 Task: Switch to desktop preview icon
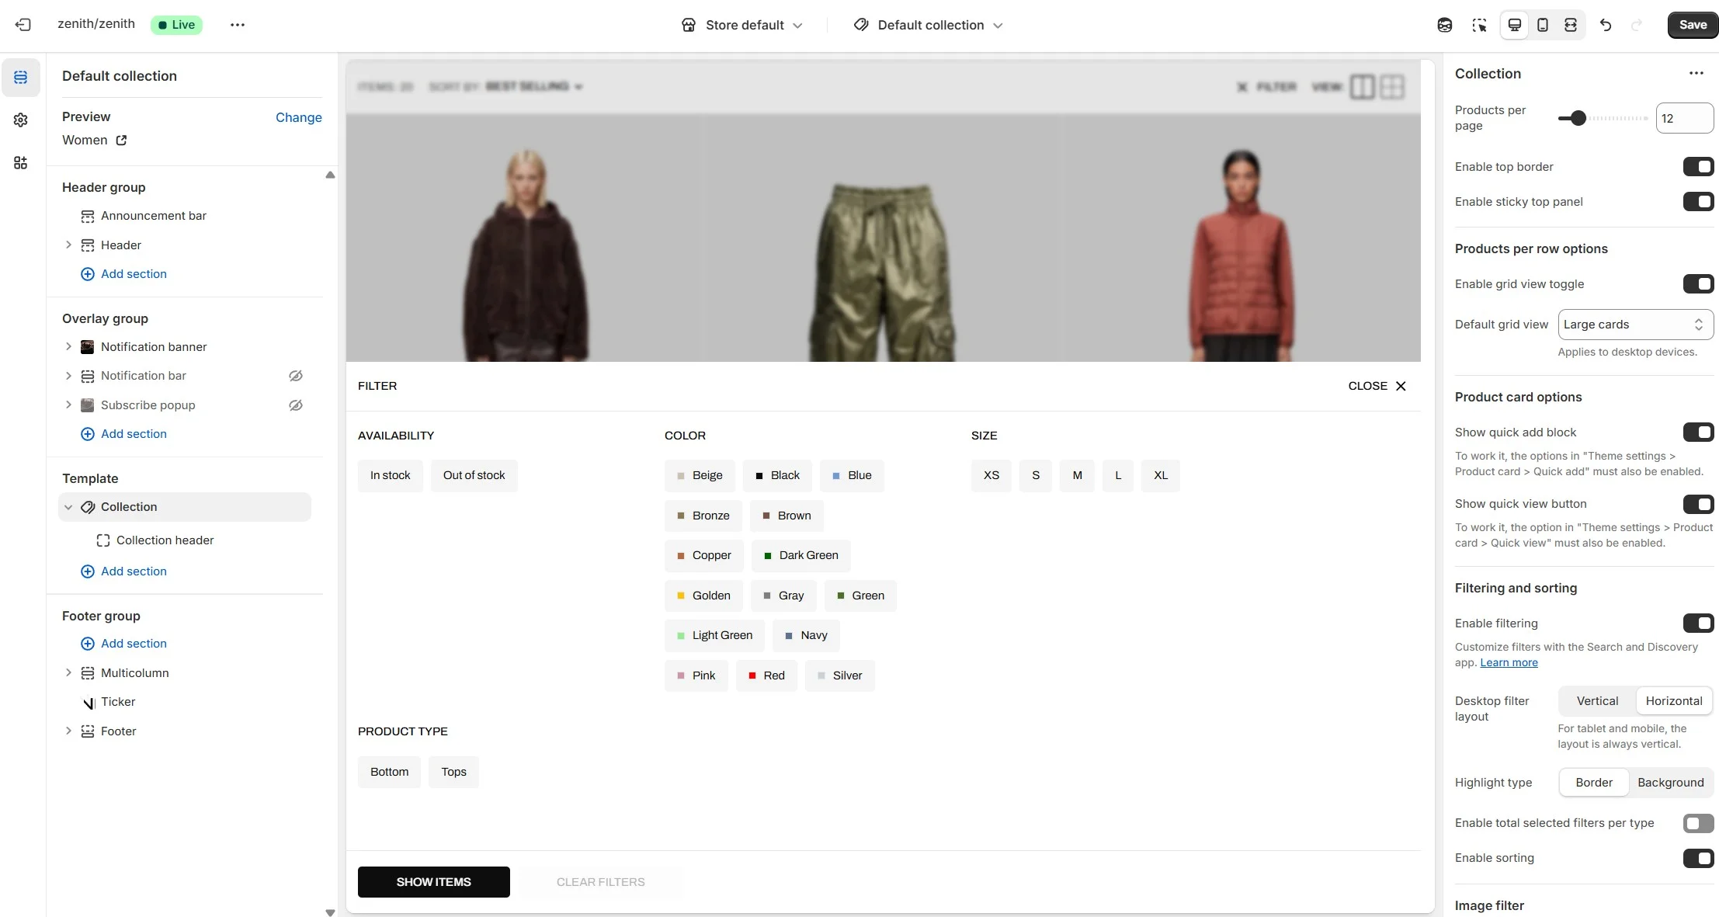pos(1514,25)
